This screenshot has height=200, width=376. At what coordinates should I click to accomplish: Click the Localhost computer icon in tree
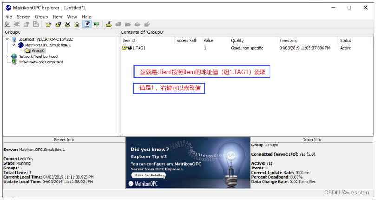(14, 39)
